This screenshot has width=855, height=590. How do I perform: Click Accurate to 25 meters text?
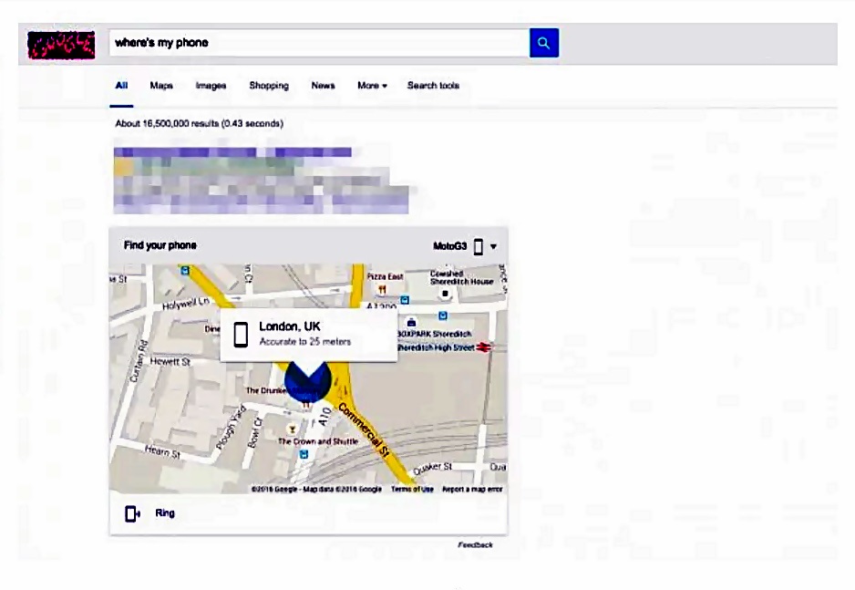[x=304, y=342]
